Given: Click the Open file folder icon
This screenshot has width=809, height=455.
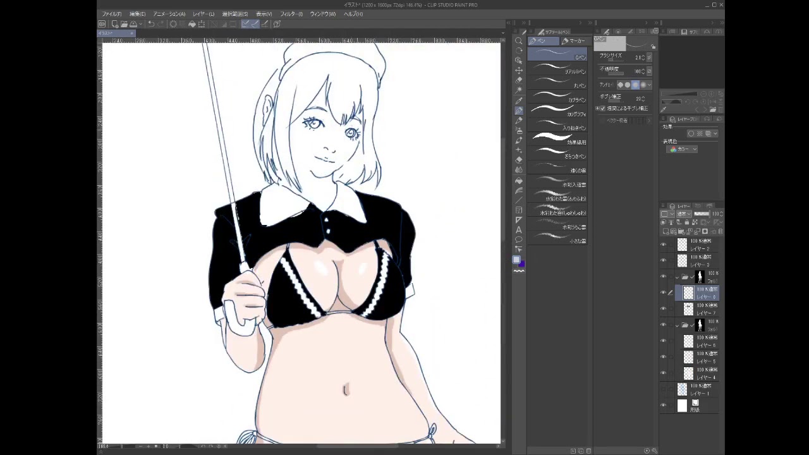Looking at the screenshot, I should pos(124,24).
